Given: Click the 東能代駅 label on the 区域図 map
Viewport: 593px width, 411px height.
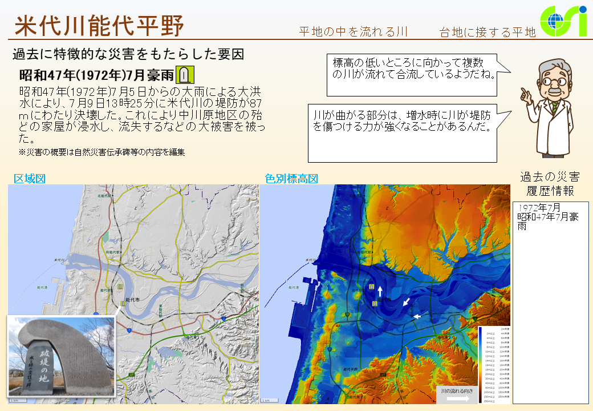Looking at the screenshot, I should tap(160, 311).
